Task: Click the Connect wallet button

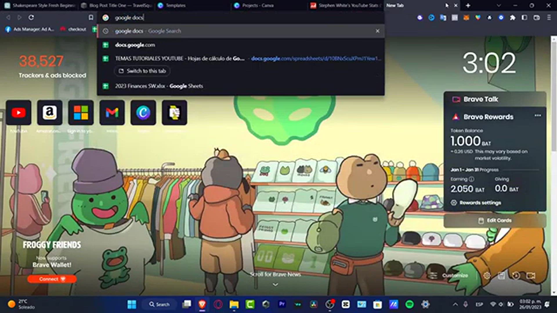Action: coord(52,279)
